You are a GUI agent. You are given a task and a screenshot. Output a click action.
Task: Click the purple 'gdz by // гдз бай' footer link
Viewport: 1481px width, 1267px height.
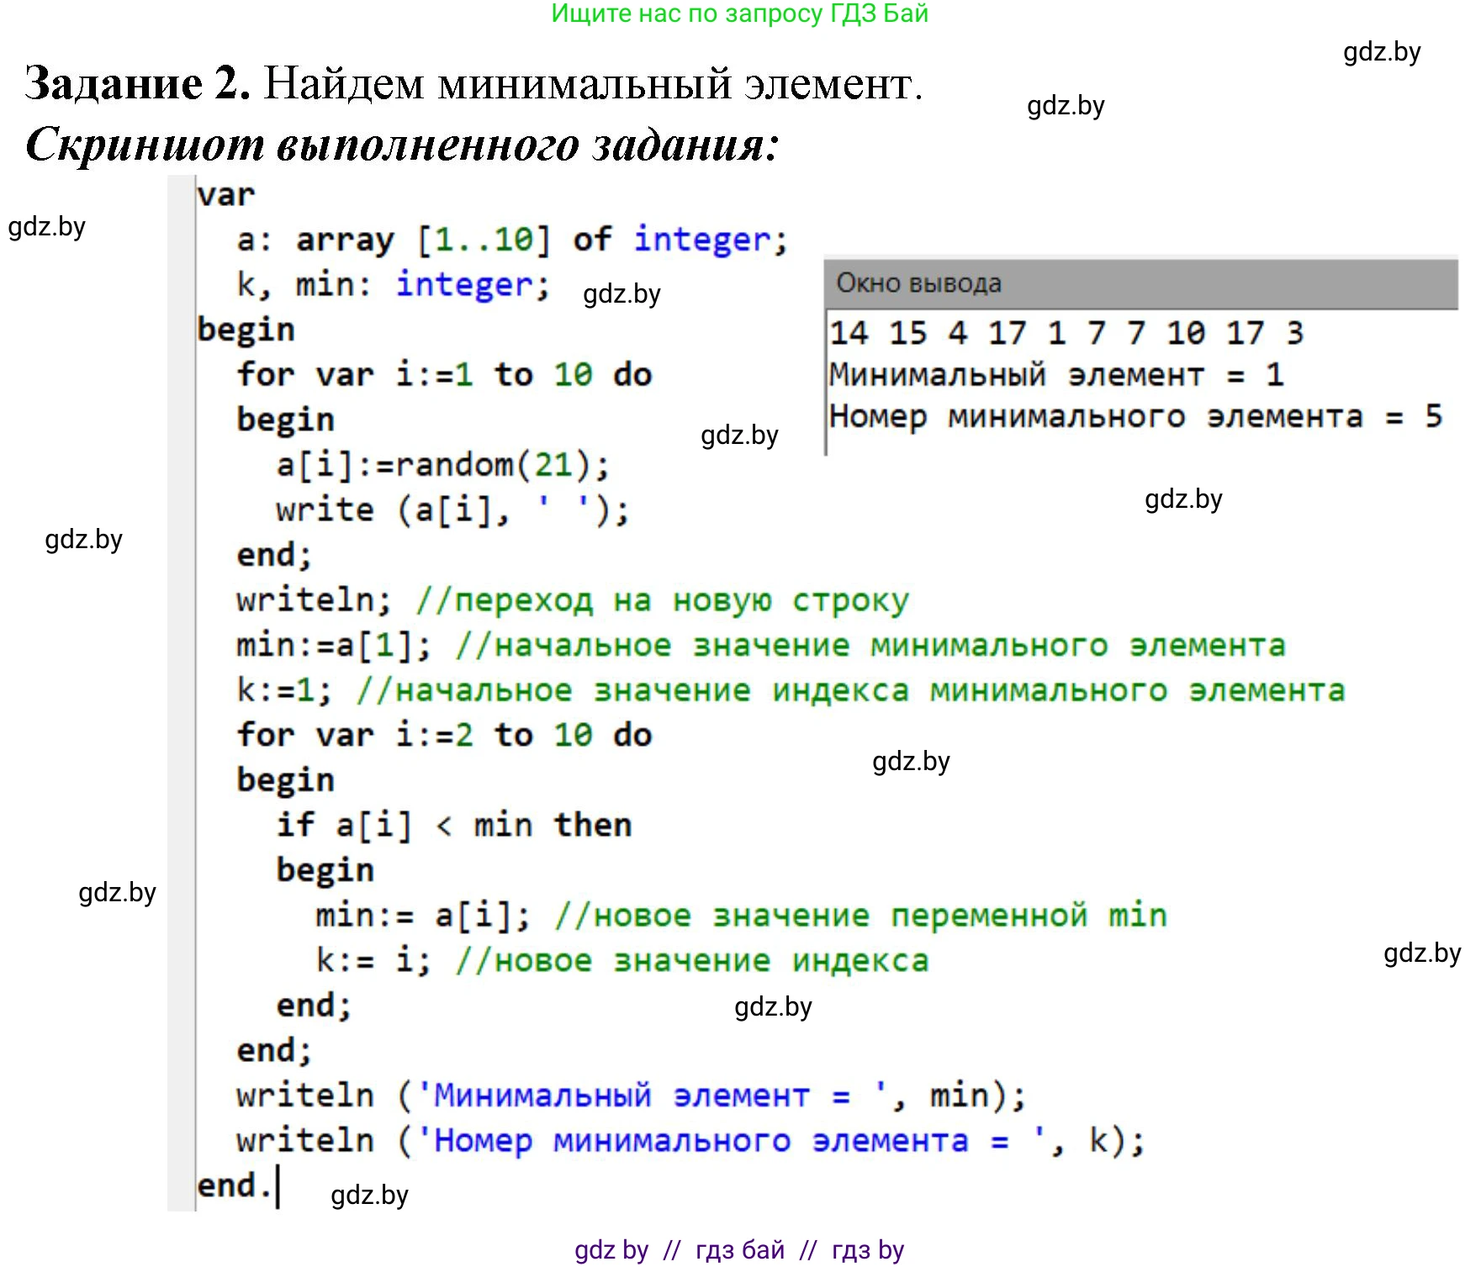tap(738, 1249)
